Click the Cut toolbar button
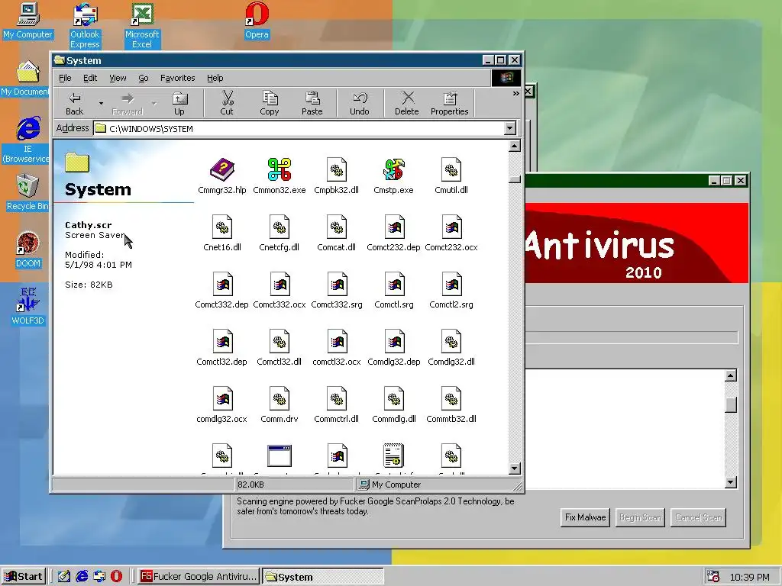782x586 pixels. pos(227,104)
